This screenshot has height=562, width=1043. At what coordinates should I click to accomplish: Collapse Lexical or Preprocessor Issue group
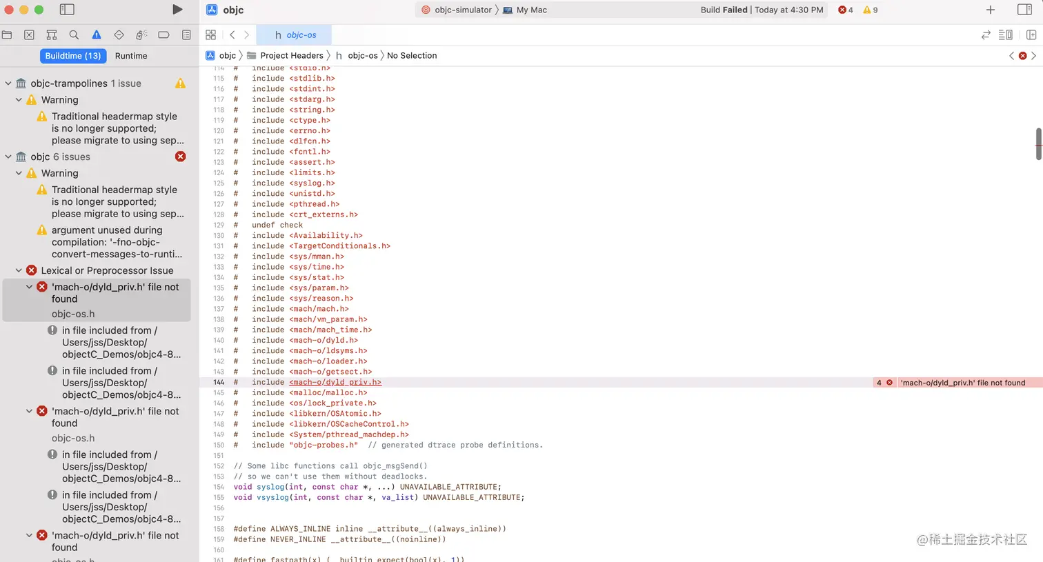(19, 270)
